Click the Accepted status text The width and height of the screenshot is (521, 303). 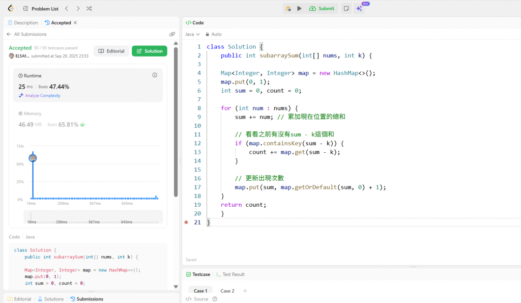[x=20, y=48]
